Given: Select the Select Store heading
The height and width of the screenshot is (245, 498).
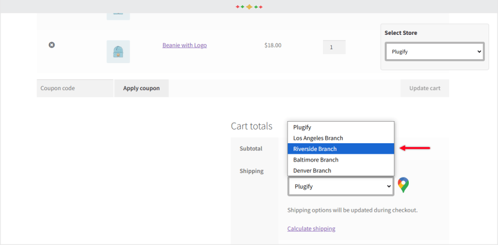Looking at the screenshot, I should (x=401, y=33).
